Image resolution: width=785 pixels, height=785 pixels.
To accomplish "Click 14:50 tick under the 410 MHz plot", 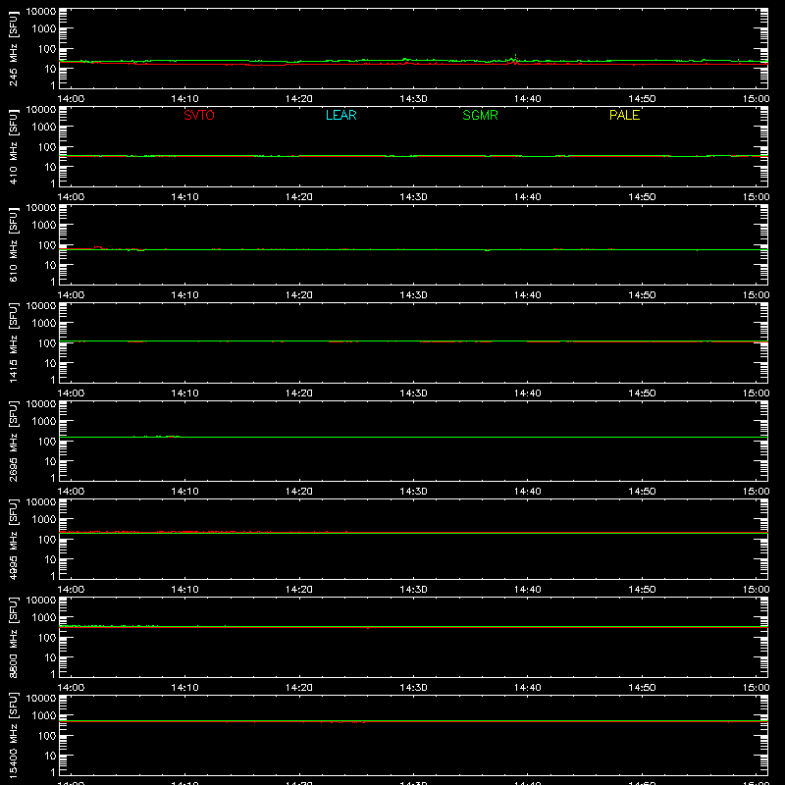I will click(642, 197).
